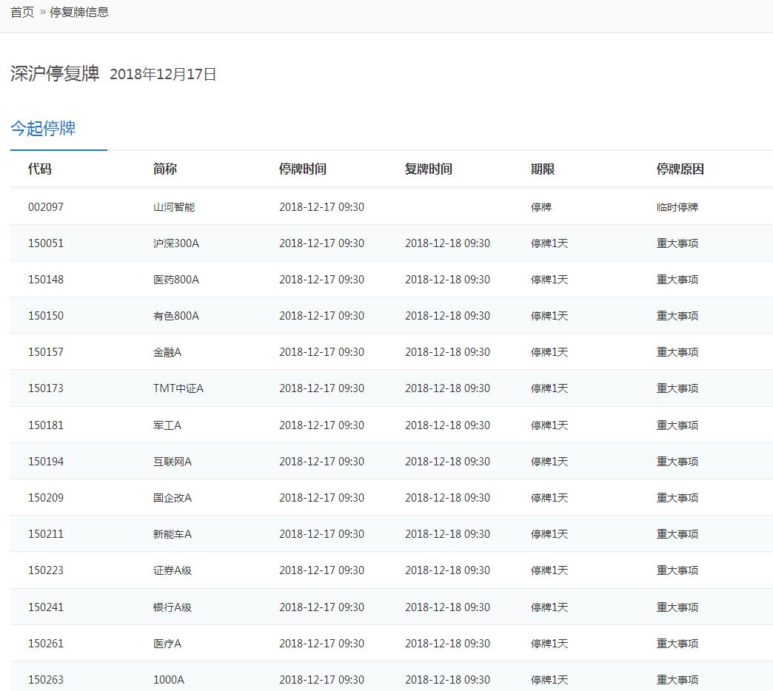The image size is (773, 691).
Task: Click code 150150 in the table
Action: (46, 316)
